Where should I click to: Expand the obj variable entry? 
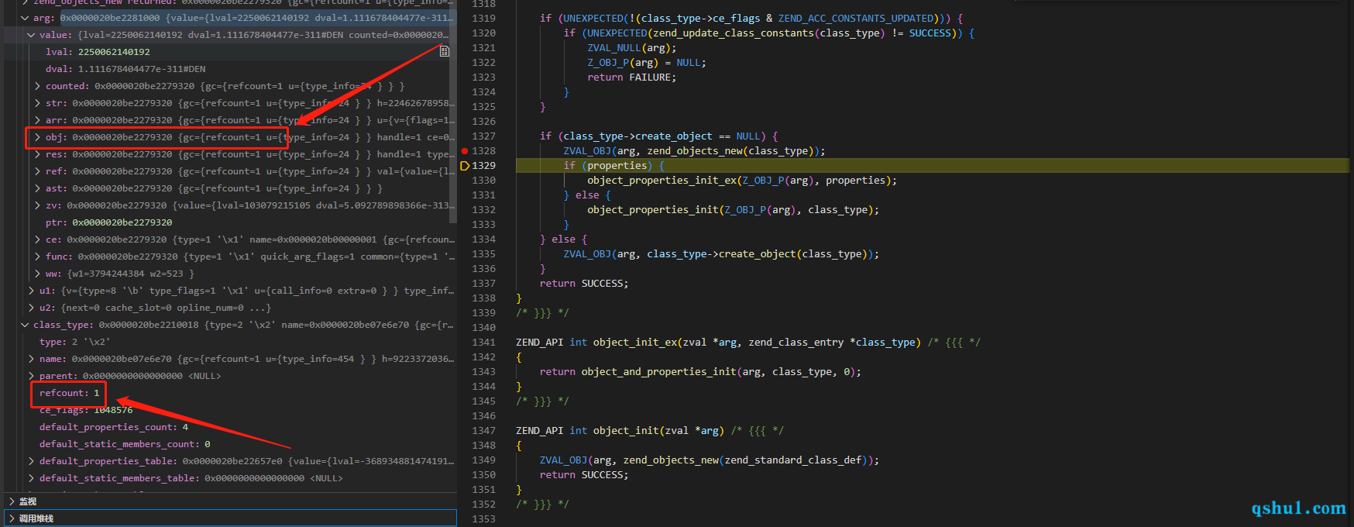37,137
